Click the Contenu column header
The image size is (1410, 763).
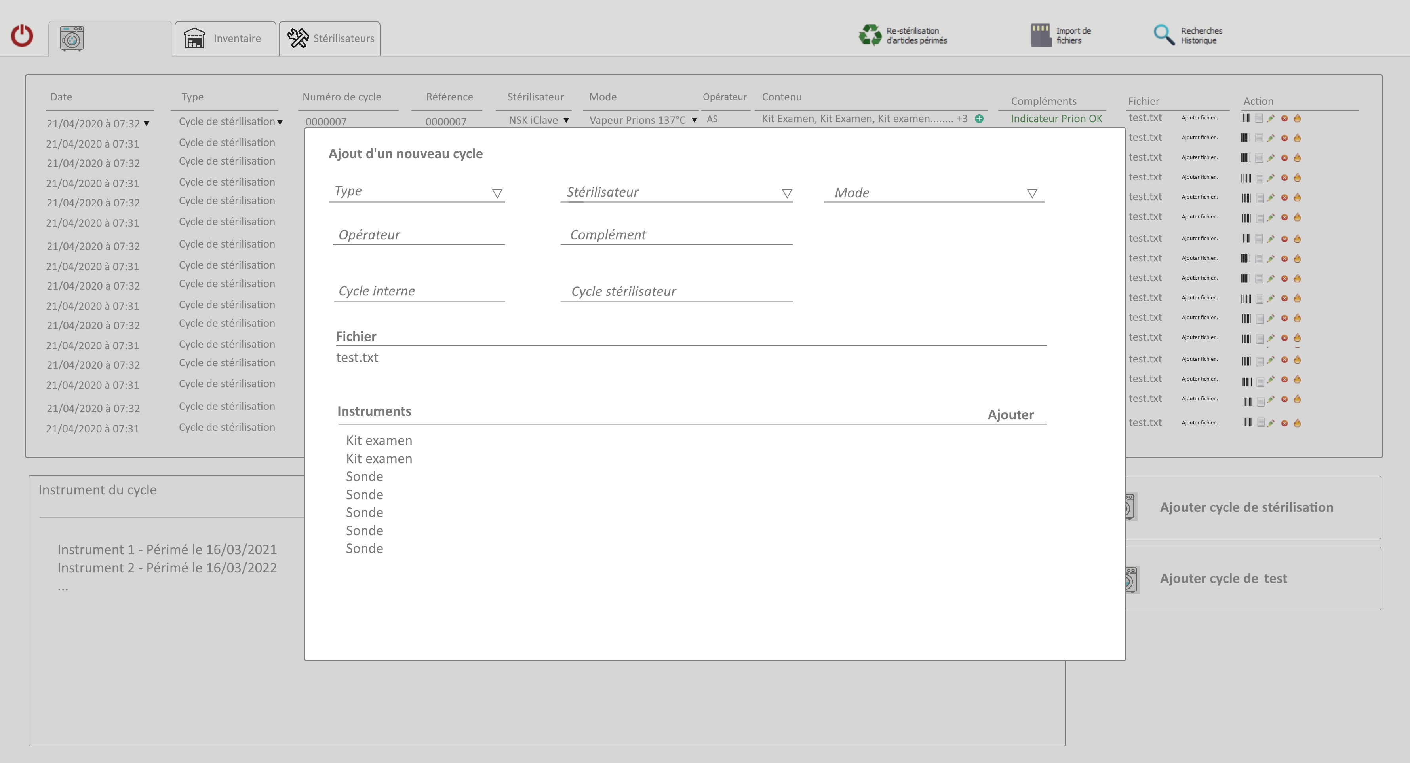[x=782, y=97]
